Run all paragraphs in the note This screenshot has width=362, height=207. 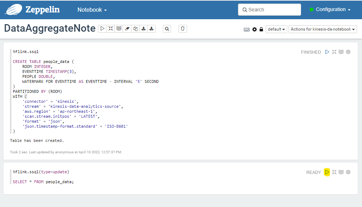point(102,29)
